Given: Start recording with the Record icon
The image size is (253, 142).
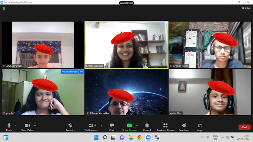Looking at the screenshot, I should 147,125.
